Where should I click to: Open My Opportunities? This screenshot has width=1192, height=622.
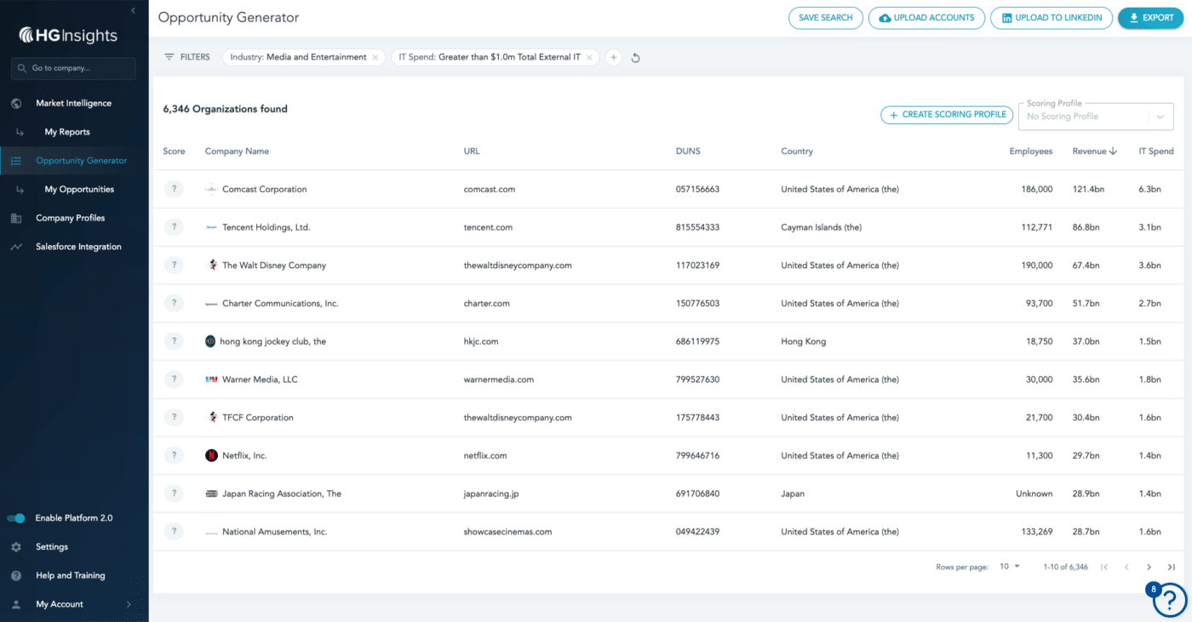78,189
